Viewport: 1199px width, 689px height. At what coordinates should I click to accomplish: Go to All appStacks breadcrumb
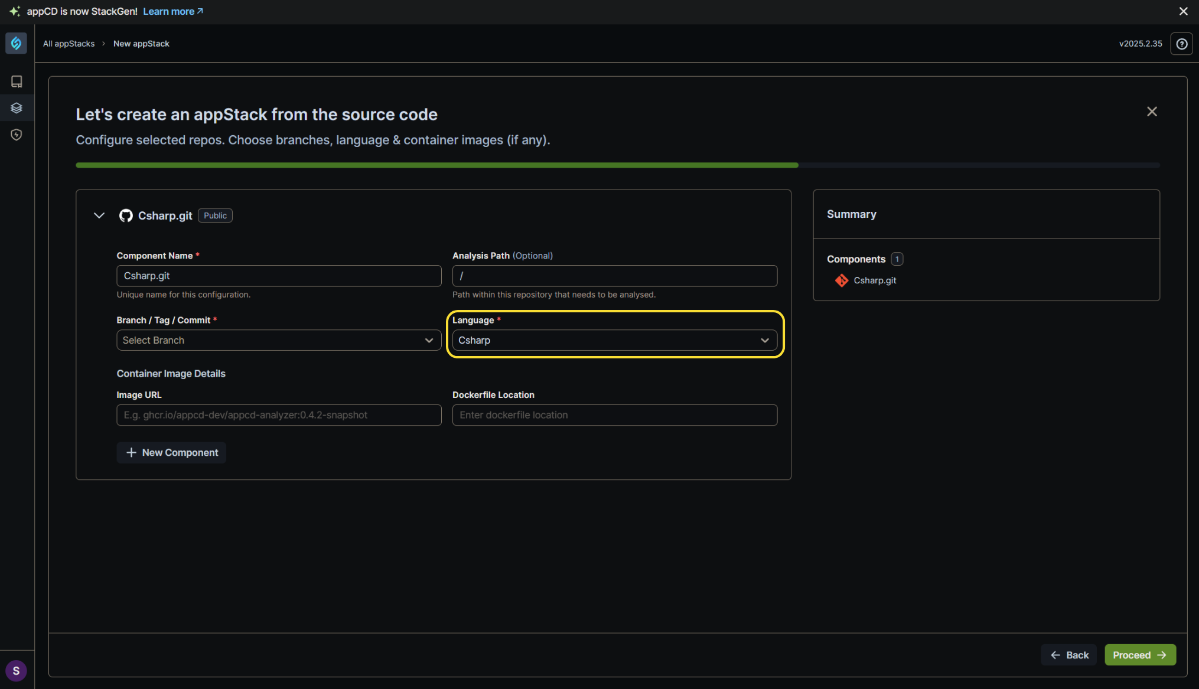pos(69,44)
